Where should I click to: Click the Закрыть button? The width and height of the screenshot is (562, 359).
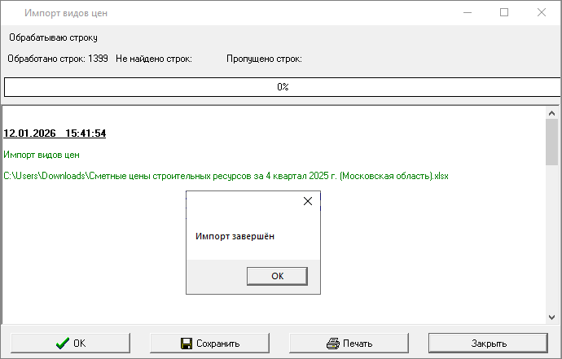[x=488, y=344]
